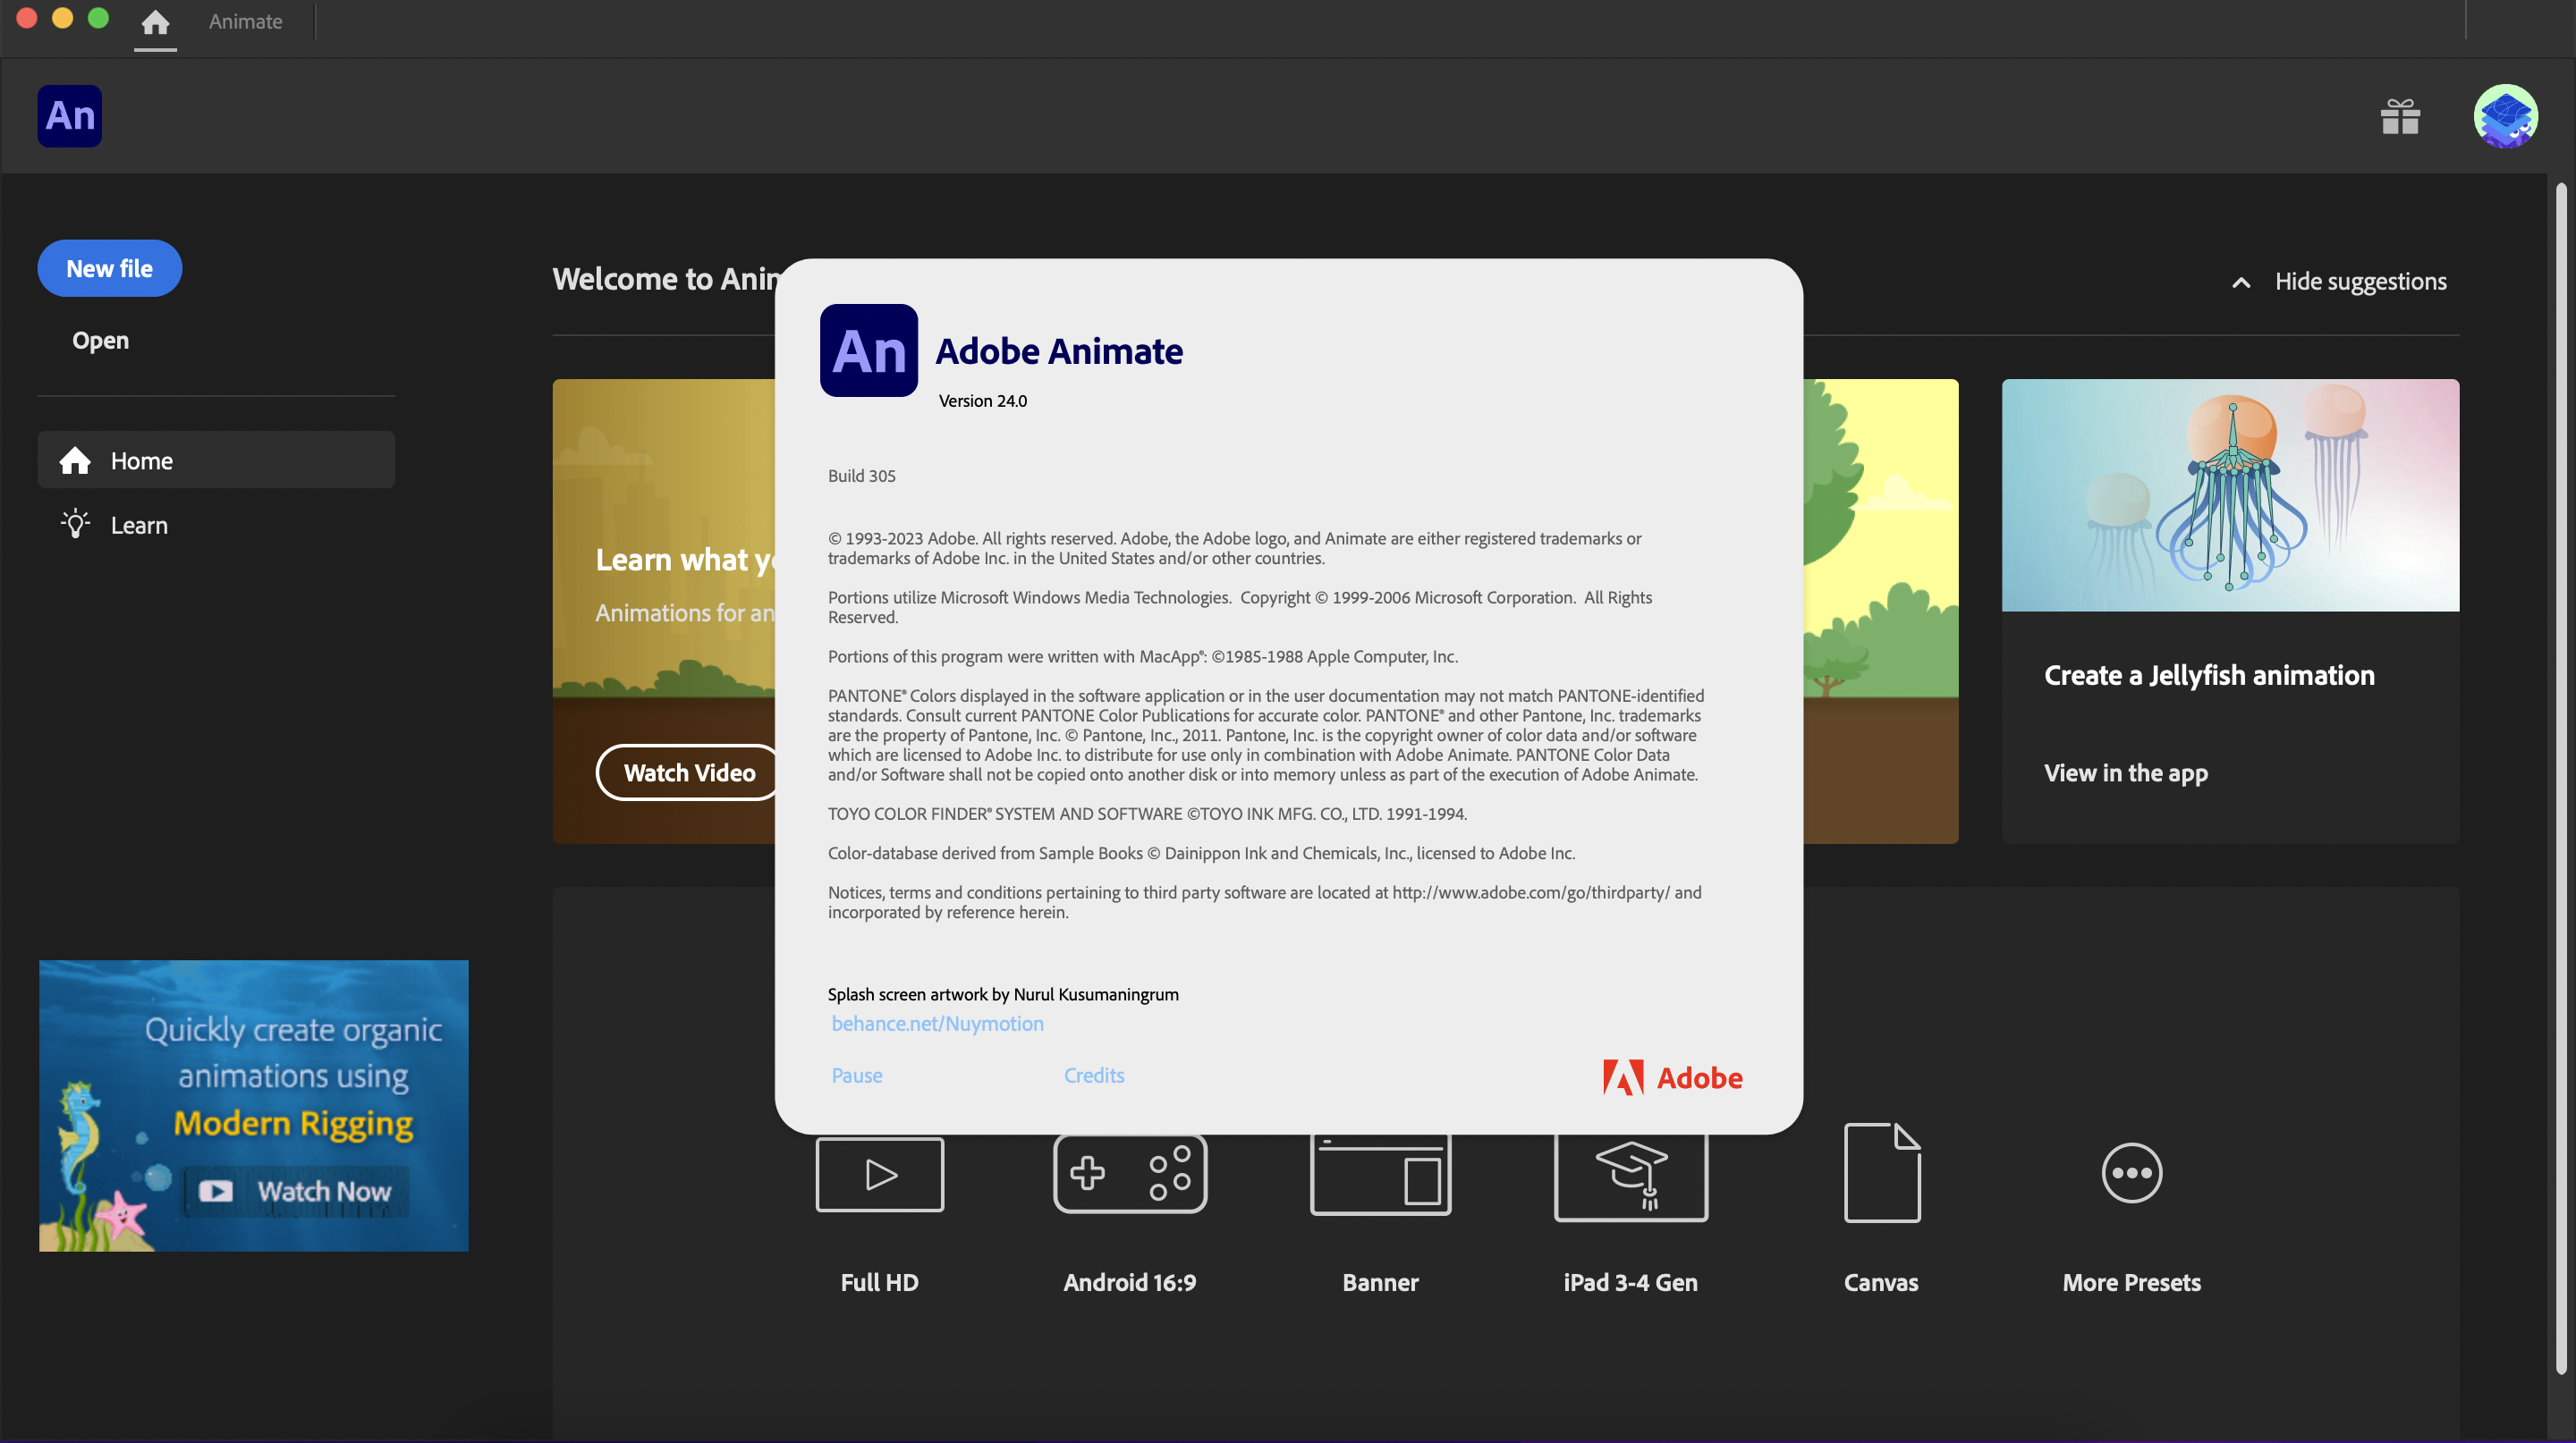Select the Android 16:9 gamepad preset icon

(x=1130, y=1173)
